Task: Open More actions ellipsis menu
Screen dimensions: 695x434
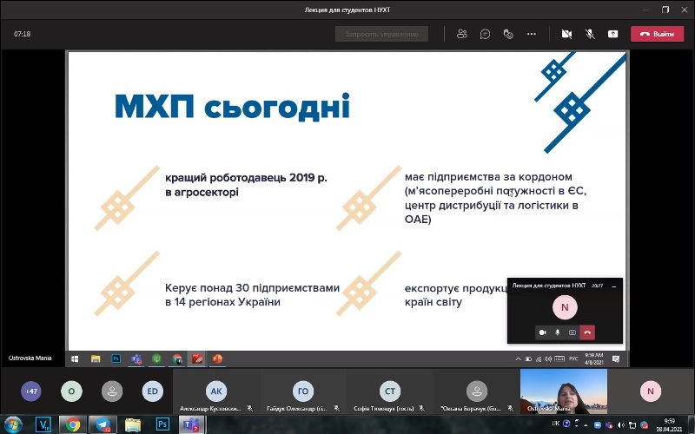Action: 532,34
